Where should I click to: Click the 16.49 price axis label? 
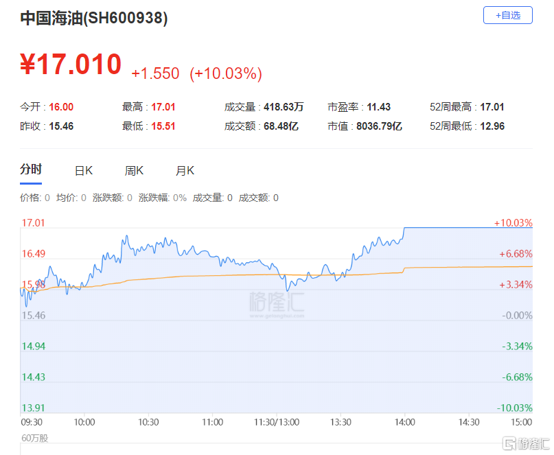pos(34,254)
